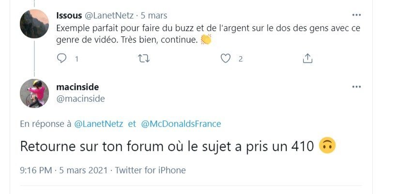This screenshot has height=194, width=413.
Task: Open macinside's profile picture
Action: [34, 93]
